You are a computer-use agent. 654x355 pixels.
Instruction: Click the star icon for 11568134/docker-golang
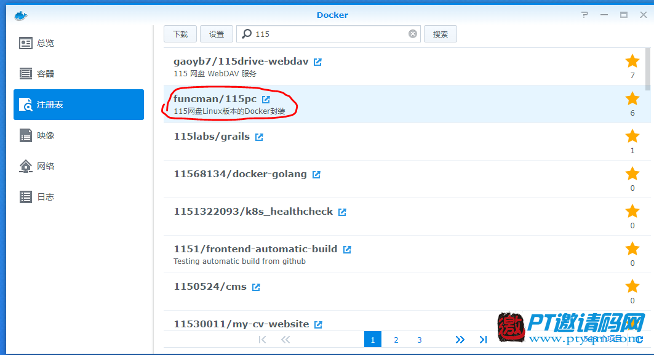pyautogui.click(x=632, y=174)
